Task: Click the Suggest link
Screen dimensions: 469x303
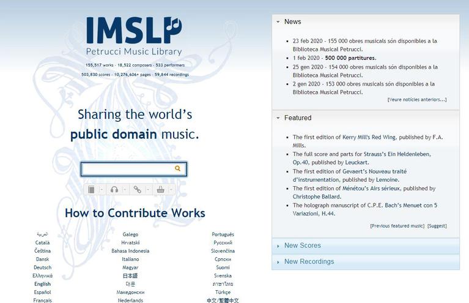Action: [x=437, y=226]
